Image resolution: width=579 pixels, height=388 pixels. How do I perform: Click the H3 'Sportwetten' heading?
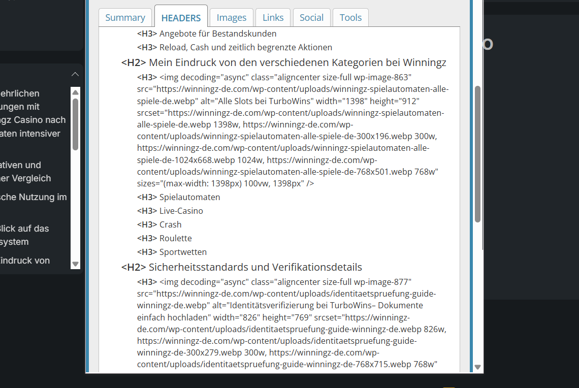172,252
